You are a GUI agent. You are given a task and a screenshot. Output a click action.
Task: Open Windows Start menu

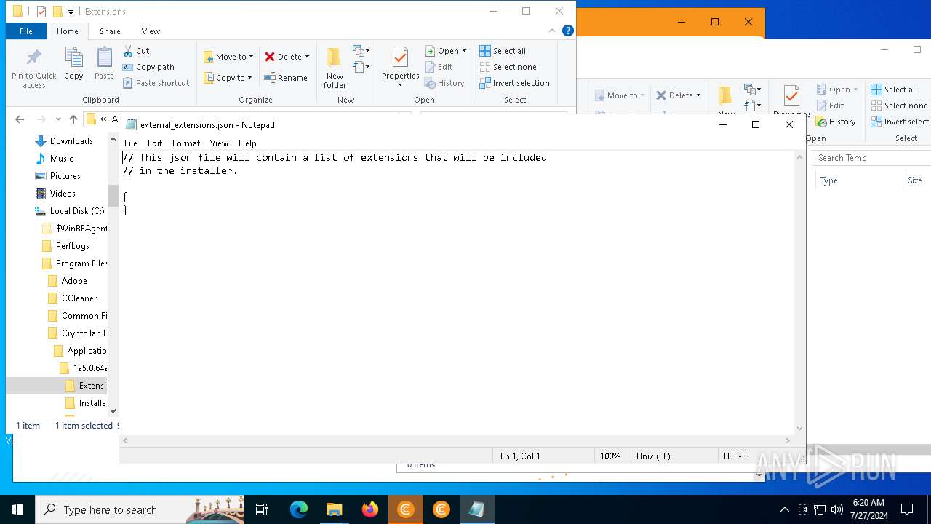[x=17, y=509]
